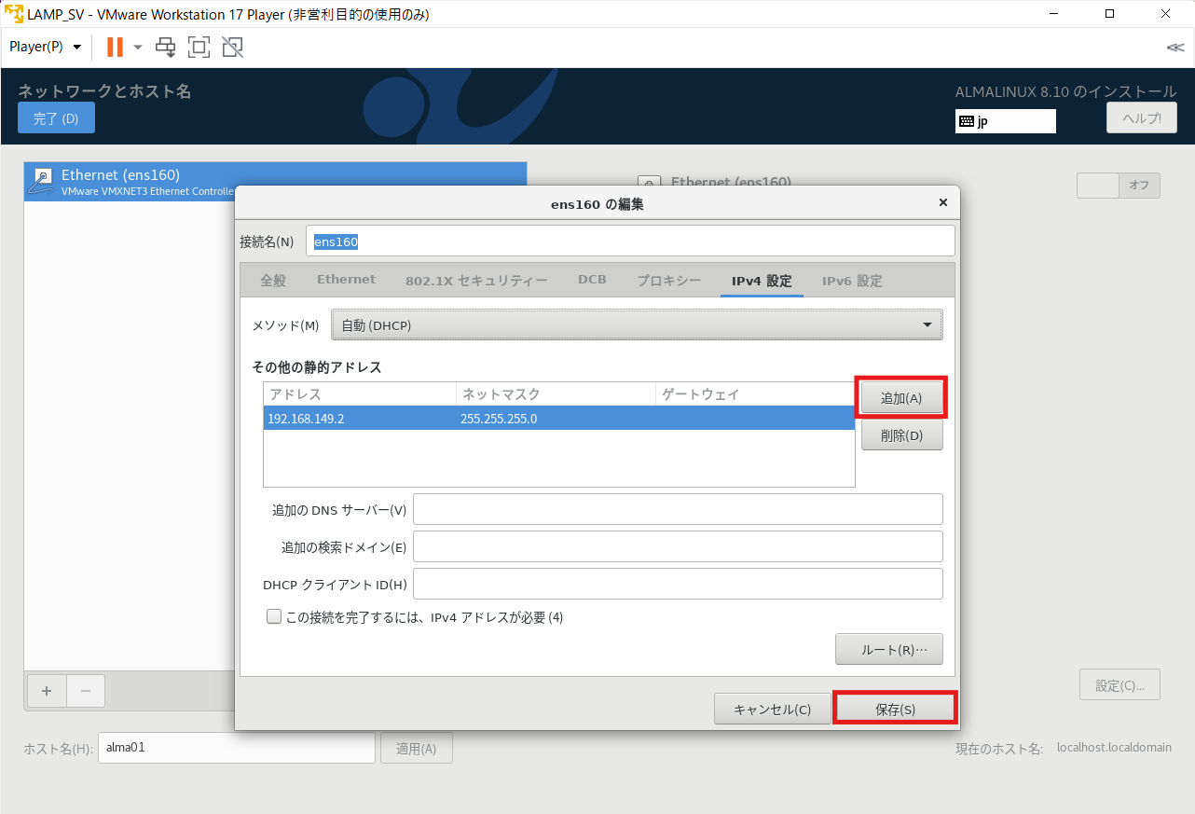The image size is (1195, 814).
Task: Toggle Unity mode icon
Action: (x=232, y=47)
